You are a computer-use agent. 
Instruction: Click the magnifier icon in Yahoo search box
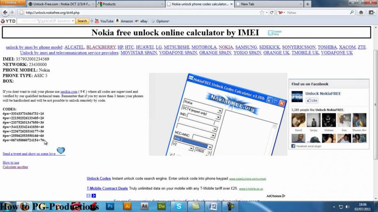click(352, 12)
